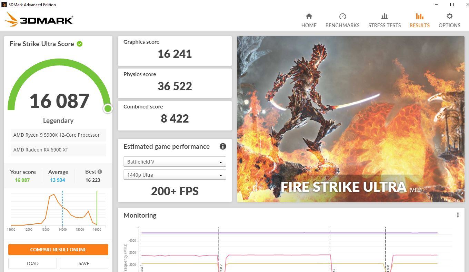Image resolution: width=469 pixels, height=272 pixels.
Task: Switch to the RESULTS section
Action: click(x=419, y=20)
